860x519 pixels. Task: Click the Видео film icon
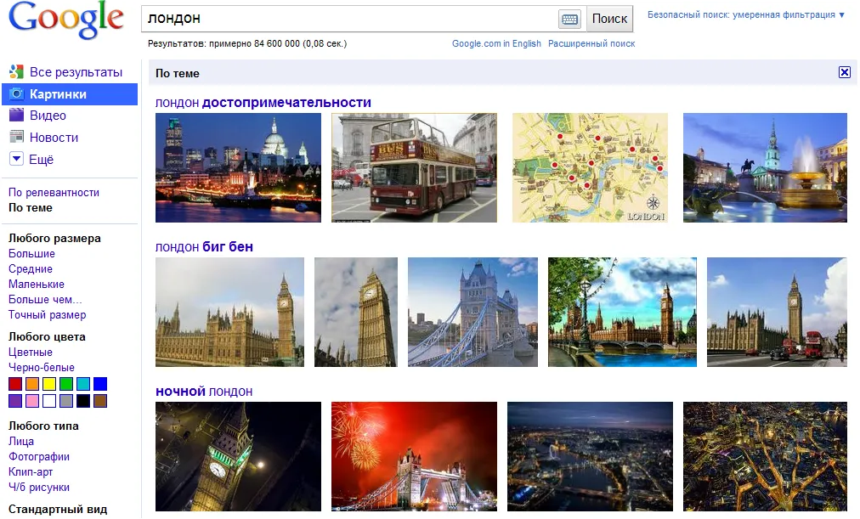coord(16,115)
